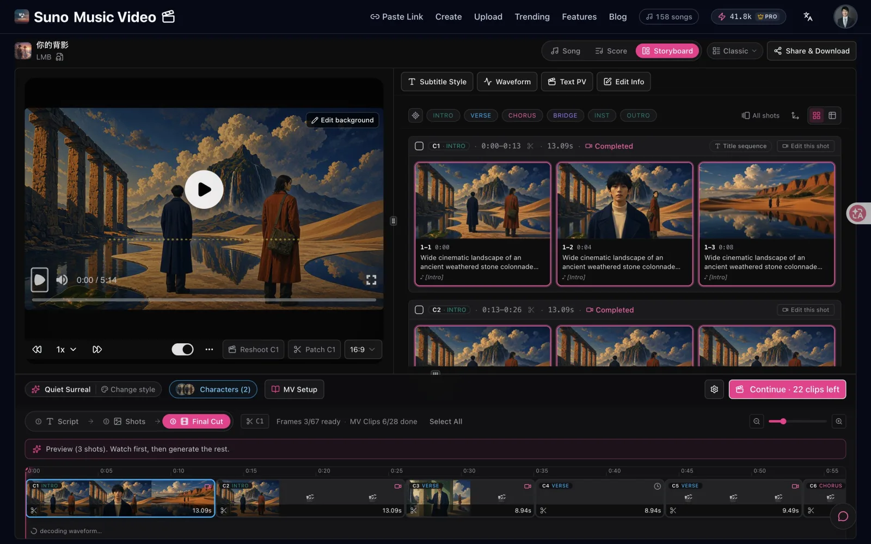Skip forward with fast-forward icon
This screenshot has height=544, width=871.
click(97, 349)
